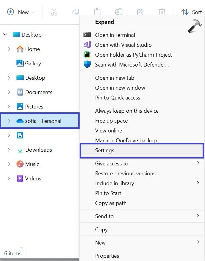Collapse the top Desktop tree node

tap(5, 35)
